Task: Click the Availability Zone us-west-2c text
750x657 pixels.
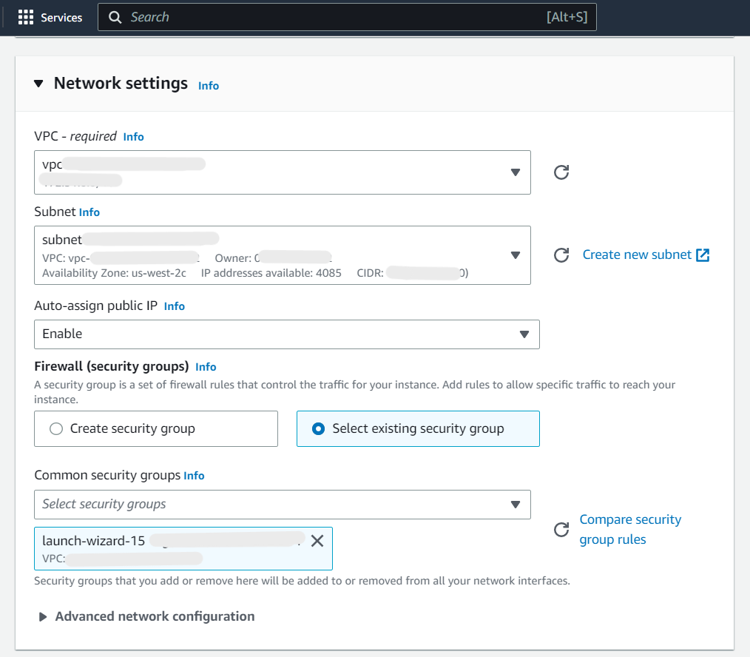Action: (x=114, y=273)
